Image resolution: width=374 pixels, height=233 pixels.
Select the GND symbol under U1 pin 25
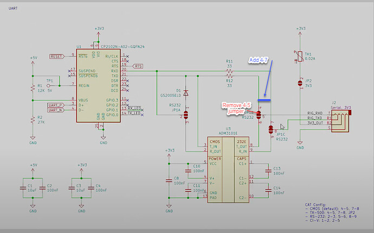click(x=104, y=140)
